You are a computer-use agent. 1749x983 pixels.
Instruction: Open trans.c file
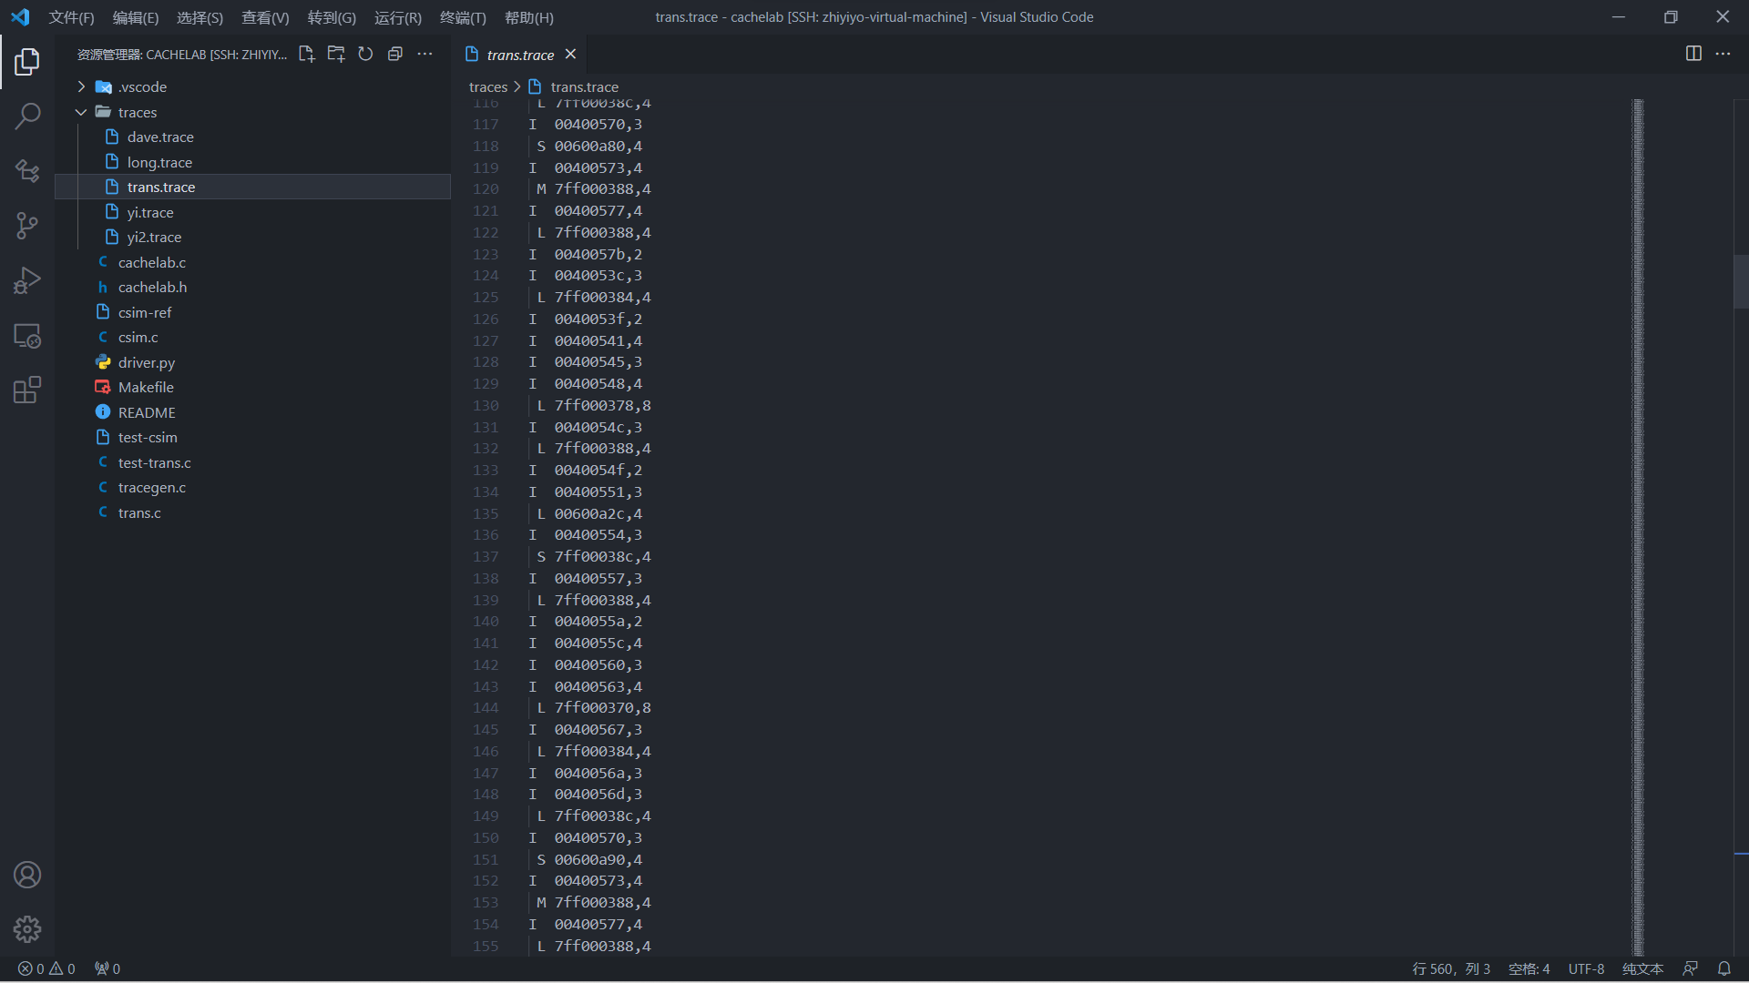pos(252,512)
